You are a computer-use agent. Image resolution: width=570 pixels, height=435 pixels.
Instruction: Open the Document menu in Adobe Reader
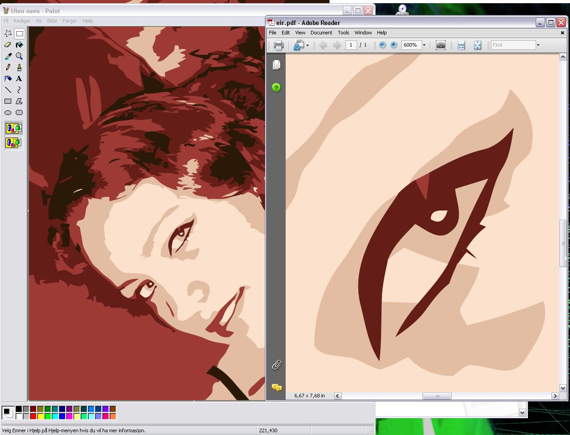(x=321, y=33)
